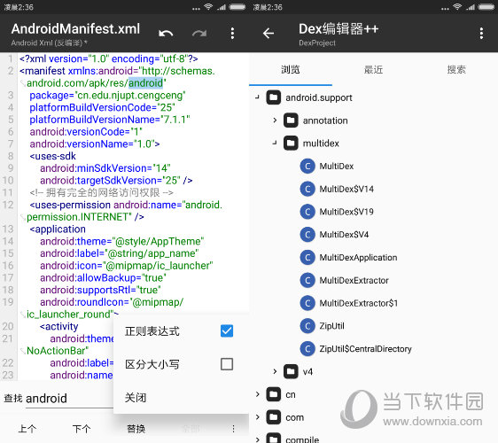498x443 pixels.
Task: Open more options in the find bar
Action: 233,429
